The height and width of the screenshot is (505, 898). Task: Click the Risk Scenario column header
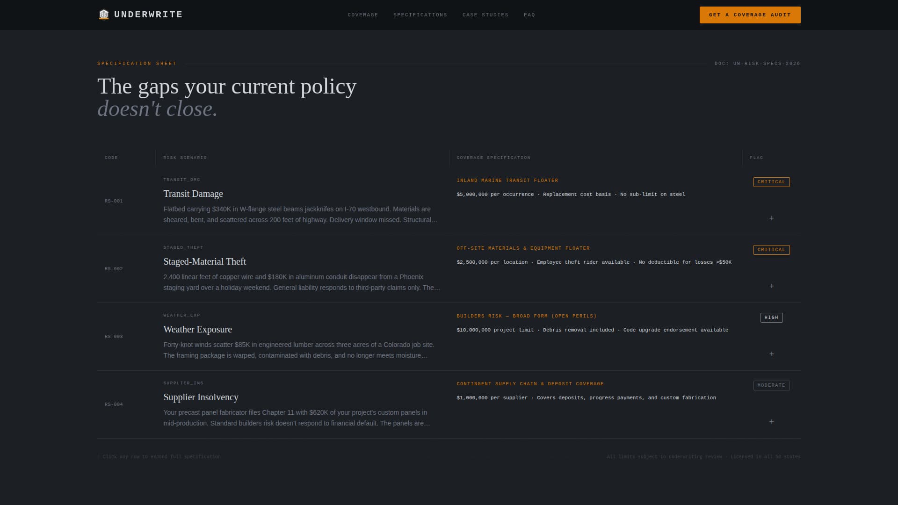click(x=185, y=158)
